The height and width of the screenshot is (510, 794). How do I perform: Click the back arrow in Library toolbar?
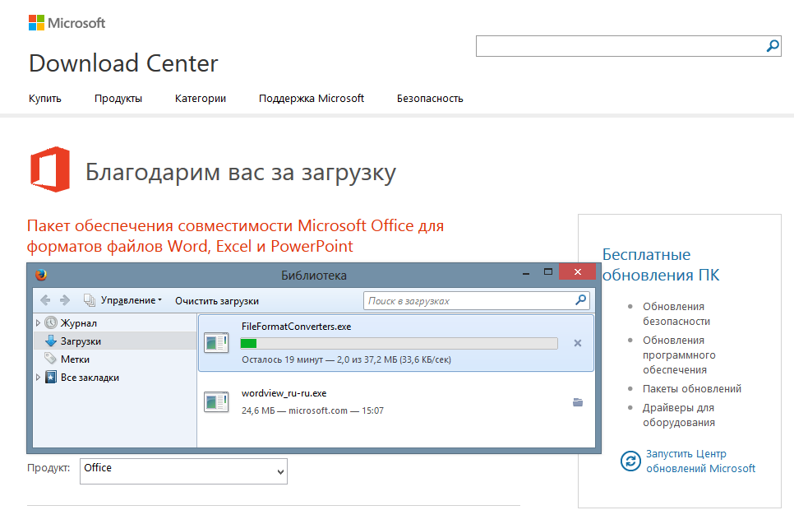point(45,300)
